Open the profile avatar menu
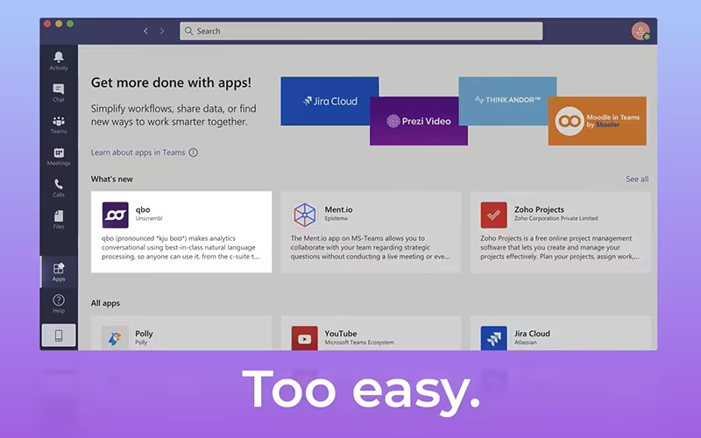The image size is (701, 438). click(x=641, y=32)
